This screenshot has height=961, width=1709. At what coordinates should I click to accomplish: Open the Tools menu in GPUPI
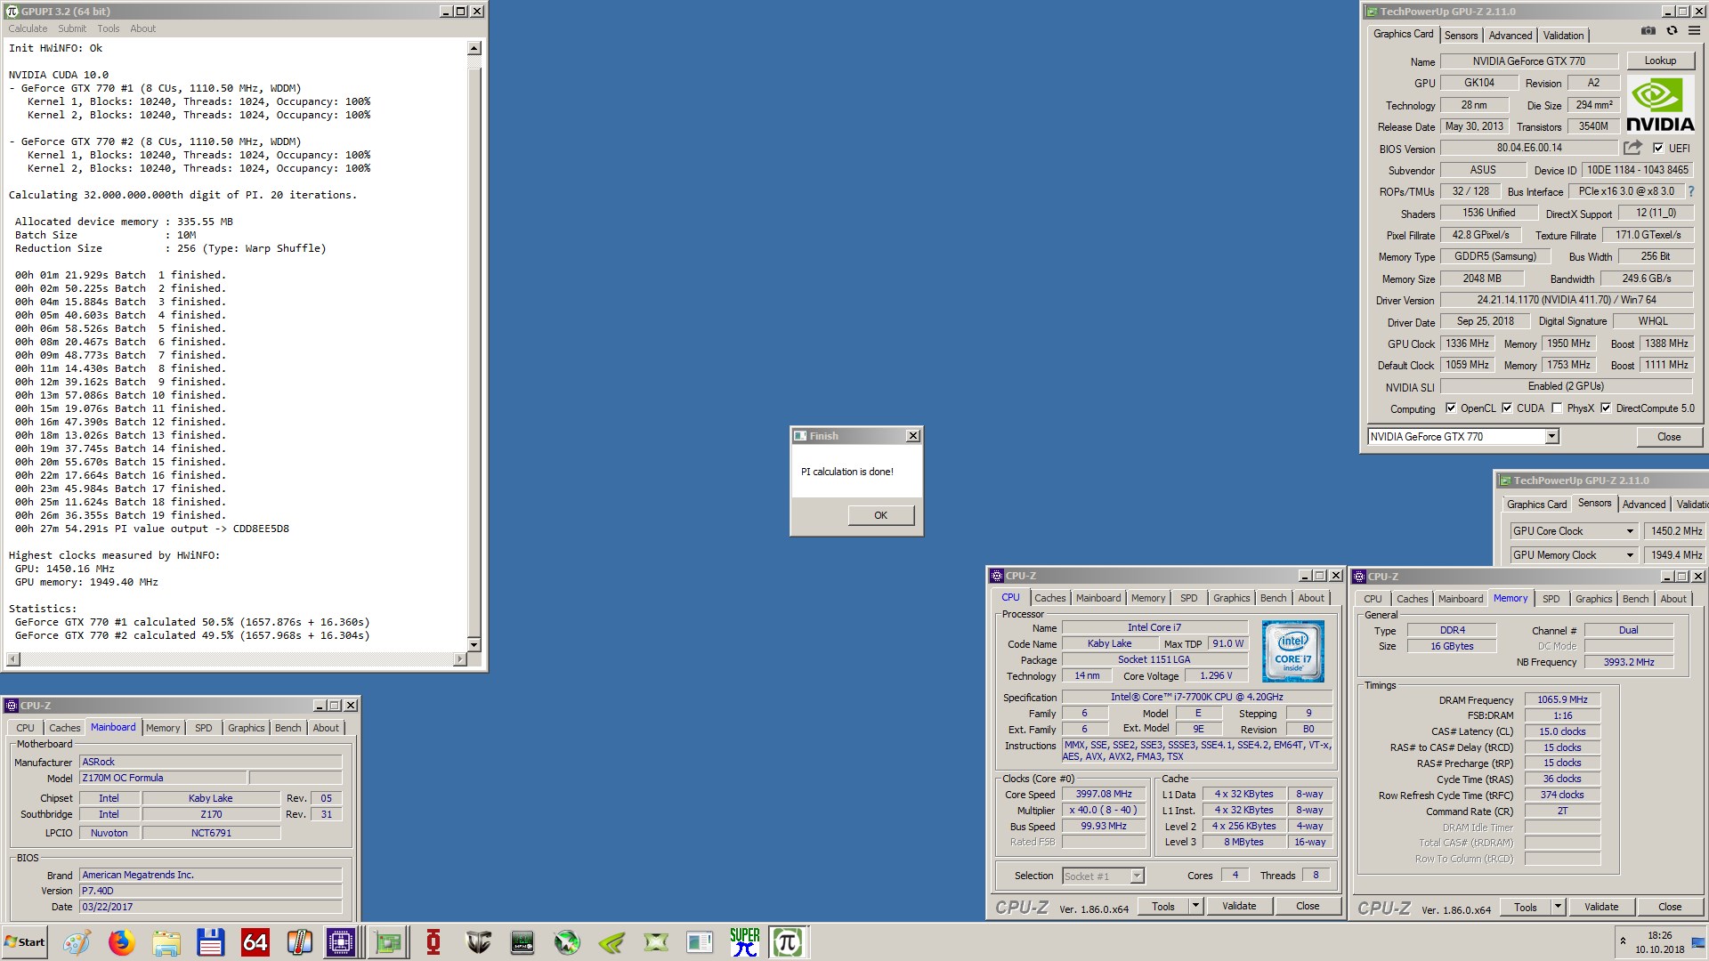pos(109,28)
